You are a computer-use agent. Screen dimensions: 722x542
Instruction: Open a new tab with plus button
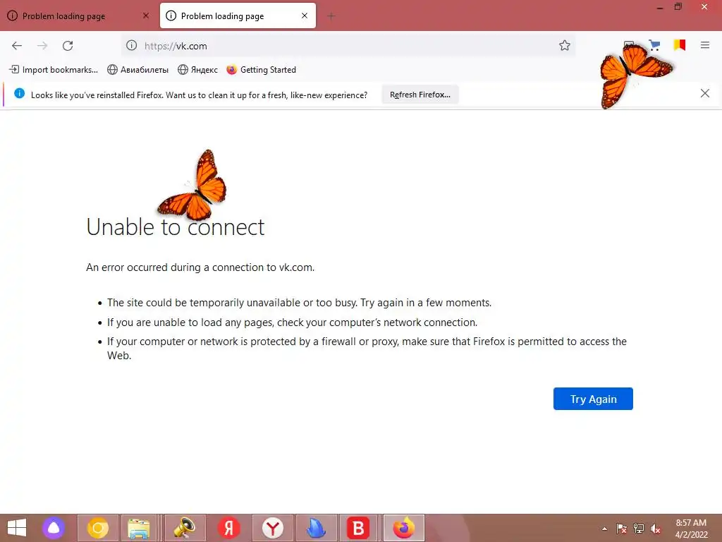pyautogui.click(x=331, y=16)
